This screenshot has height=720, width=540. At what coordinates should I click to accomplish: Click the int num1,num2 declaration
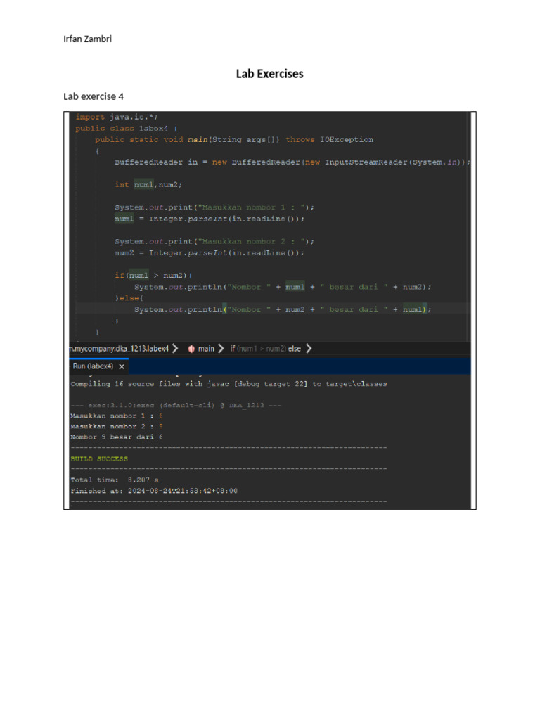[148, 185]
